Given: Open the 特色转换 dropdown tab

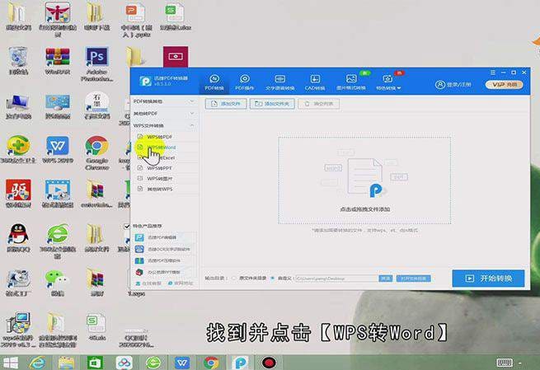Looking at the screenshot, I should coord(388,82).
